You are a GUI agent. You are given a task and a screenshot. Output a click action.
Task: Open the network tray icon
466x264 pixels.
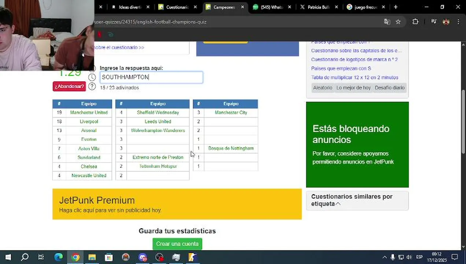[x=401, y=257]
